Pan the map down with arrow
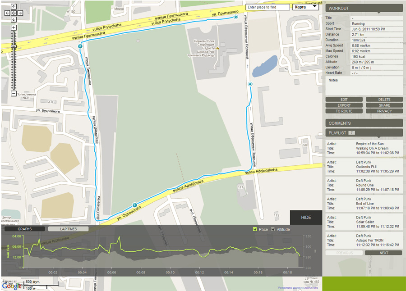 [14, 19]
